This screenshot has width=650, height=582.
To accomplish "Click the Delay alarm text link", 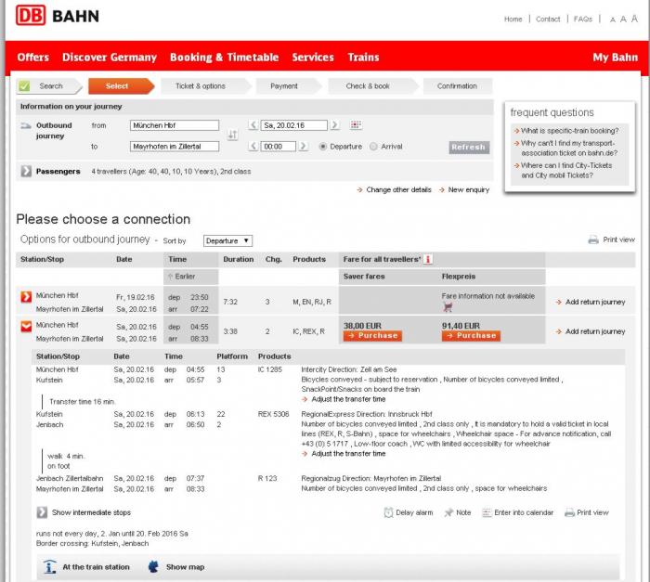I will pyautogui.click(x=414, y=512).
